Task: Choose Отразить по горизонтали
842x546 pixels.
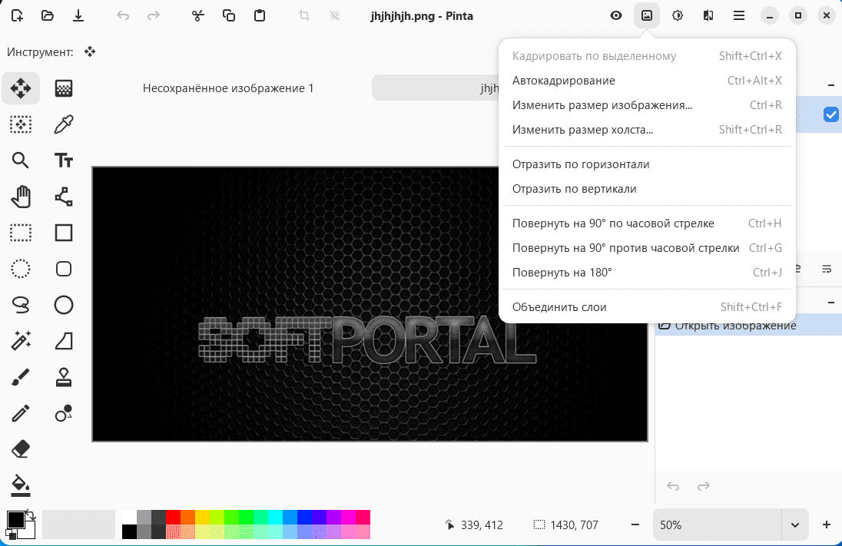Action: pos(647,164)
